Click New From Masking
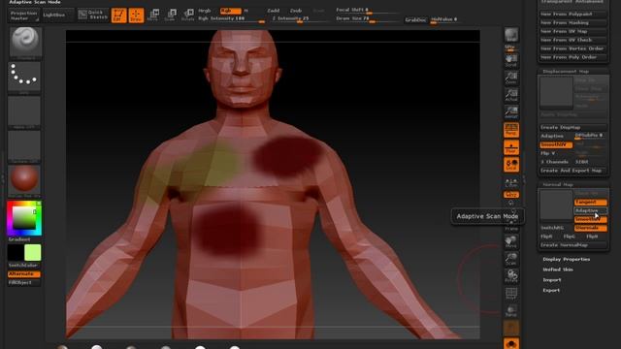The width and height of the screenshot is (621, 349). pyautogui.click(x=573, y=22)
